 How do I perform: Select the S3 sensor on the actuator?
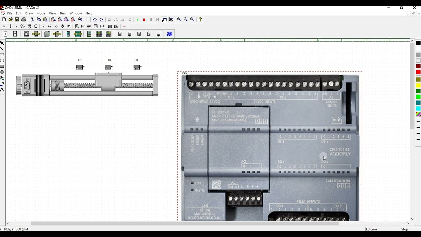(137, 67)
